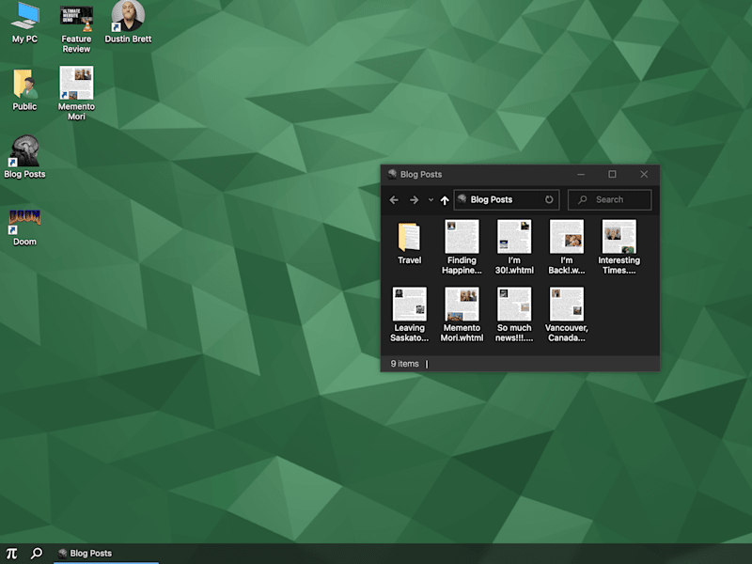Image resolution: width=752 pixels, height=564 pixels.
Task: Minimize the Blog Posts window
Action: [581, 174]
